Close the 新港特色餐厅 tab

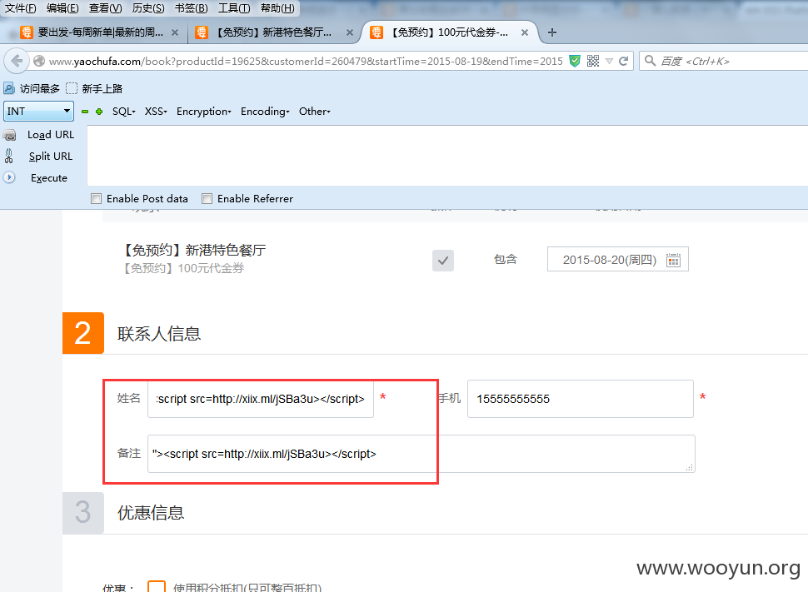coord(349,32)
